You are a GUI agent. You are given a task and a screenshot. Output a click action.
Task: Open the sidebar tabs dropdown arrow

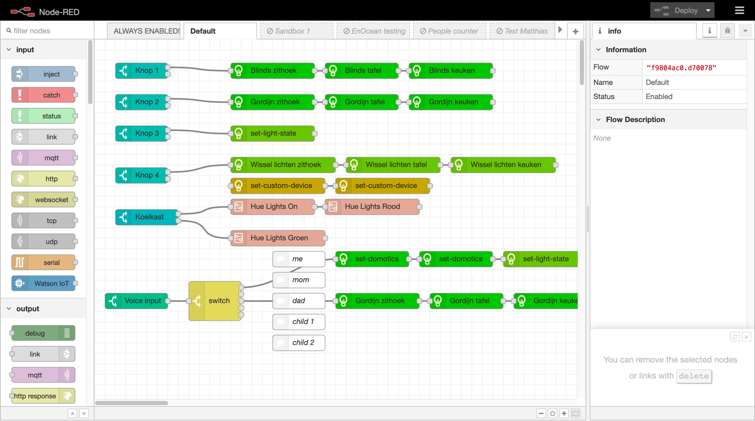745,31
